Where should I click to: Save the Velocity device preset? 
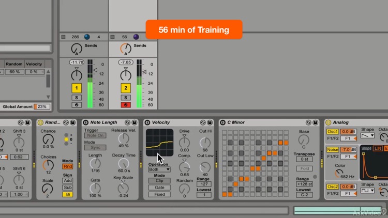210,122
